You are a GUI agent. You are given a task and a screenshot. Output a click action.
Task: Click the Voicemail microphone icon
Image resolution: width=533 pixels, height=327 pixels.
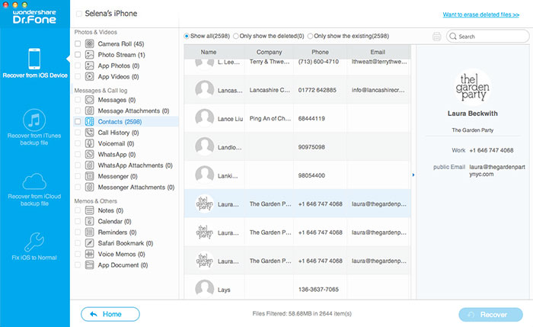(x=89, y=143)
